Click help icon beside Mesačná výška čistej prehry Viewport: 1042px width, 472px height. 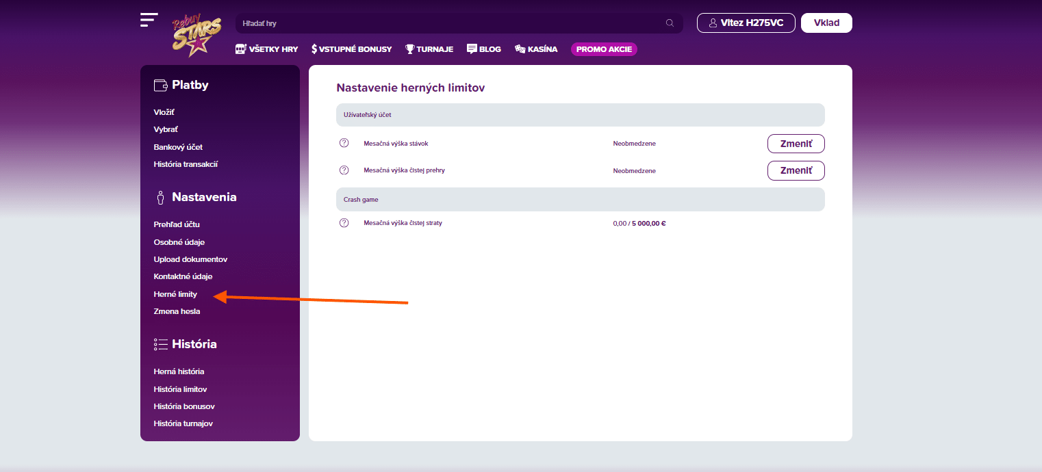coord(344,170)
